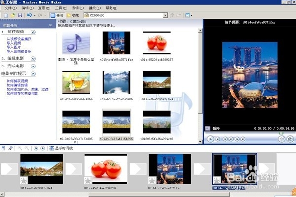Click the 暂停 status icon in monitor
The image size is (296, 197).
point(208,128)
